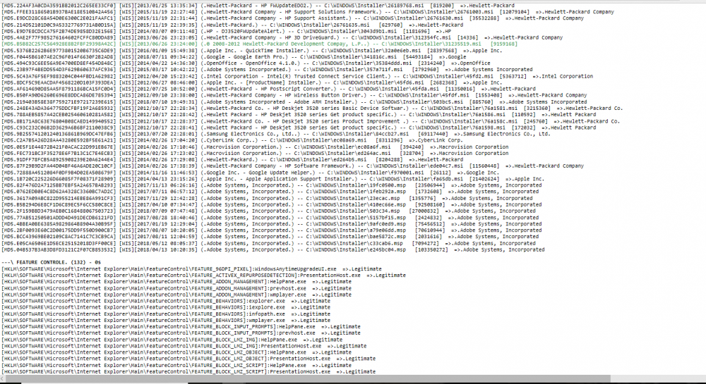This screenshot has width=706, height=384.
Task: Select the FEATURE_ADDON_MANAGEMENT wmplayer.exe line
Action: (x=176, y=295)
